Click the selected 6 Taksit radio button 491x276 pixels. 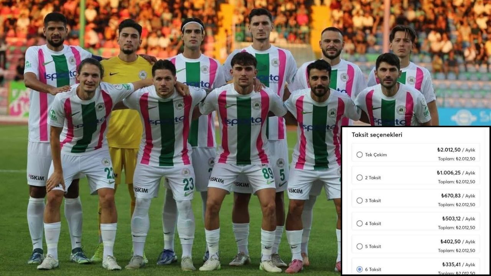tap(359, 269)
